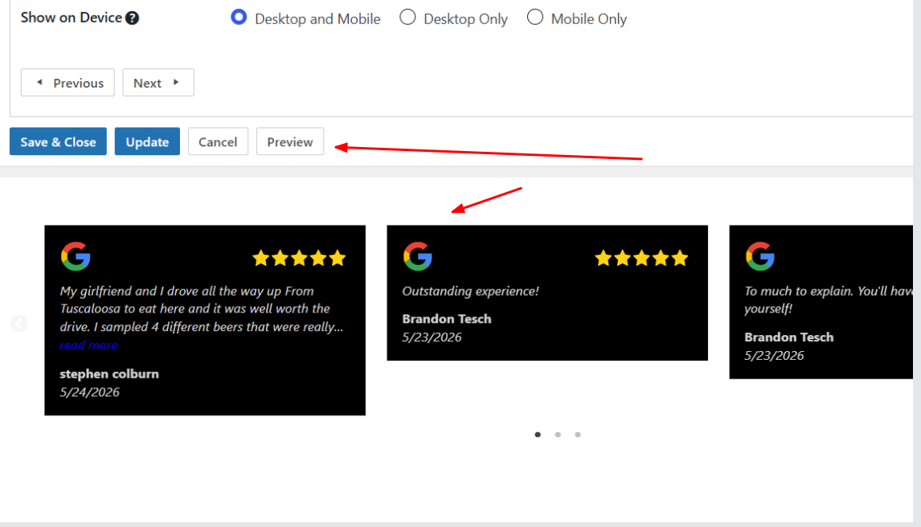Go back with the Previous button
921x527 pixels.
68,83
